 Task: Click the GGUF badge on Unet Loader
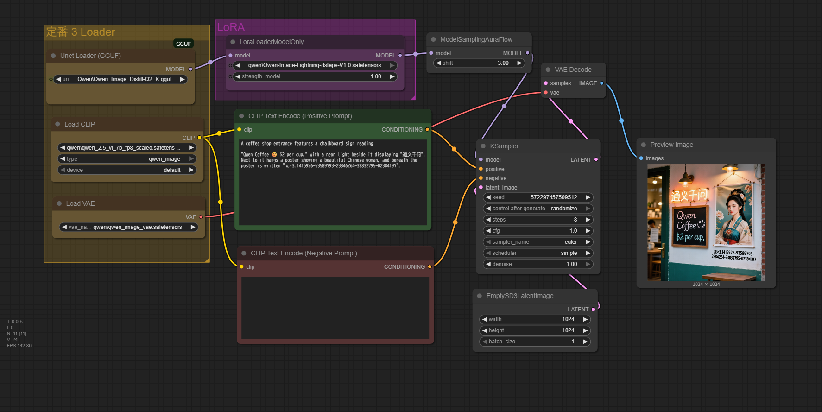(x=183, y=44)
